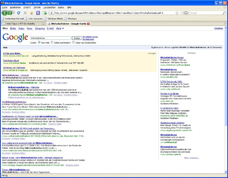
Task: Open the Lesezeichen menu
Action: pyautogui.click(x=49, y=7)
